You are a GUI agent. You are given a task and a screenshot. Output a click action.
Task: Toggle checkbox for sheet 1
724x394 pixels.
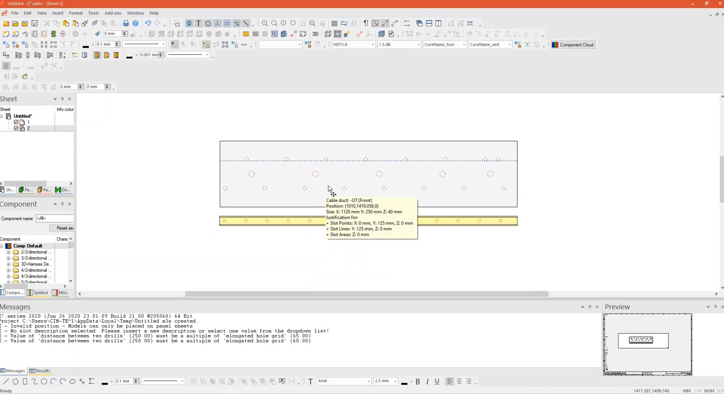click(16, 122)
